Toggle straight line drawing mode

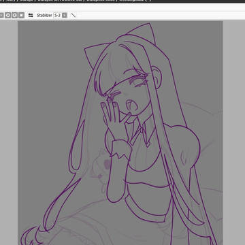(73, 16)
